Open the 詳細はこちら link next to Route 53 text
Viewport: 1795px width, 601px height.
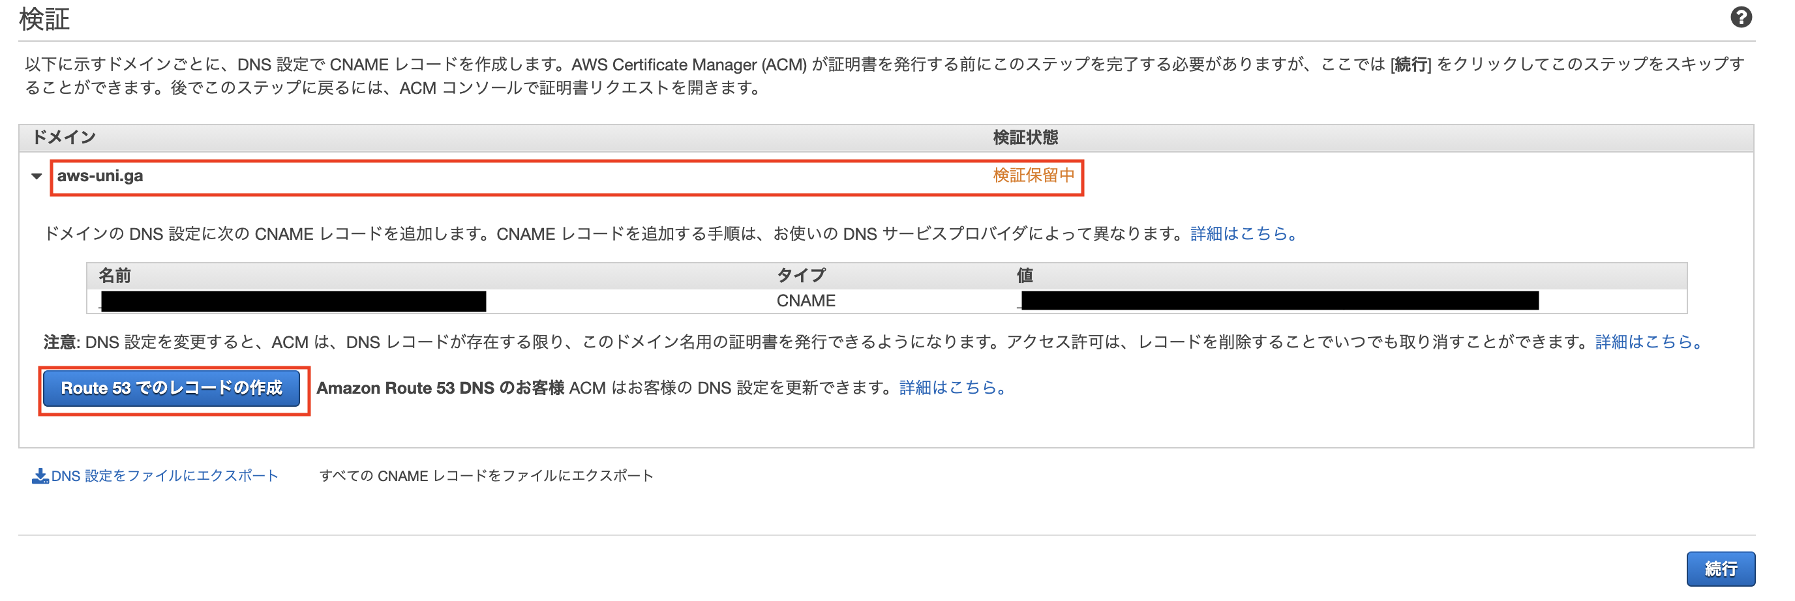tap(958, 388)
